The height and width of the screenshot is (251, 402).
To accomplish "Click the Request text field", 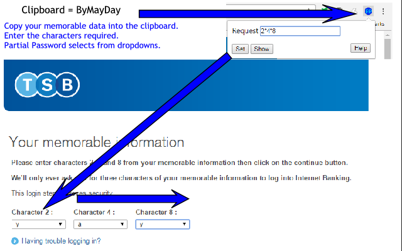I will [300, 31].
